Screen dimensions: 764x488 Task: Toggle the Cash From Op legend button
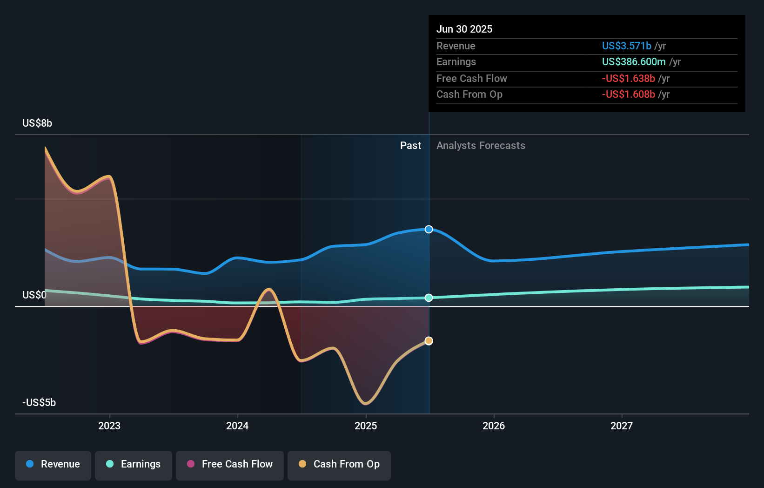pos(339,465)
